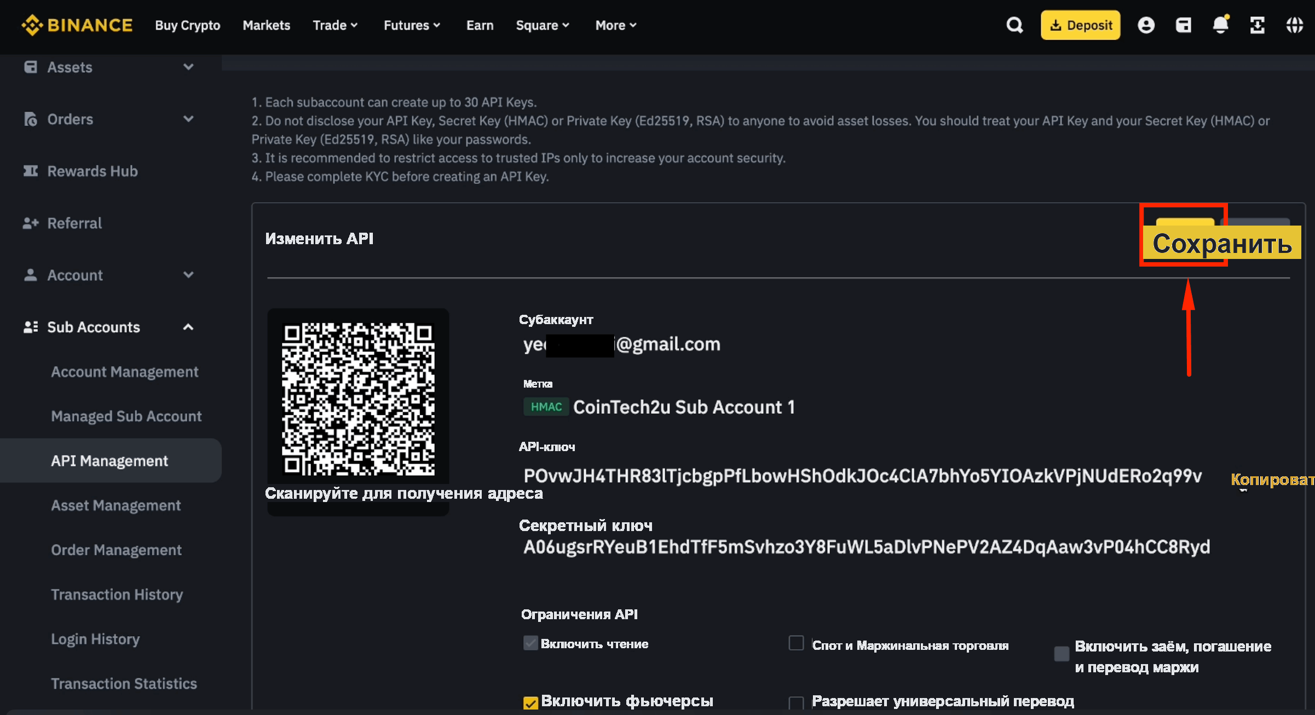Click the Referral sidebar icon
The height and width of the screenshot is (715, 1315).
[31, 223]
